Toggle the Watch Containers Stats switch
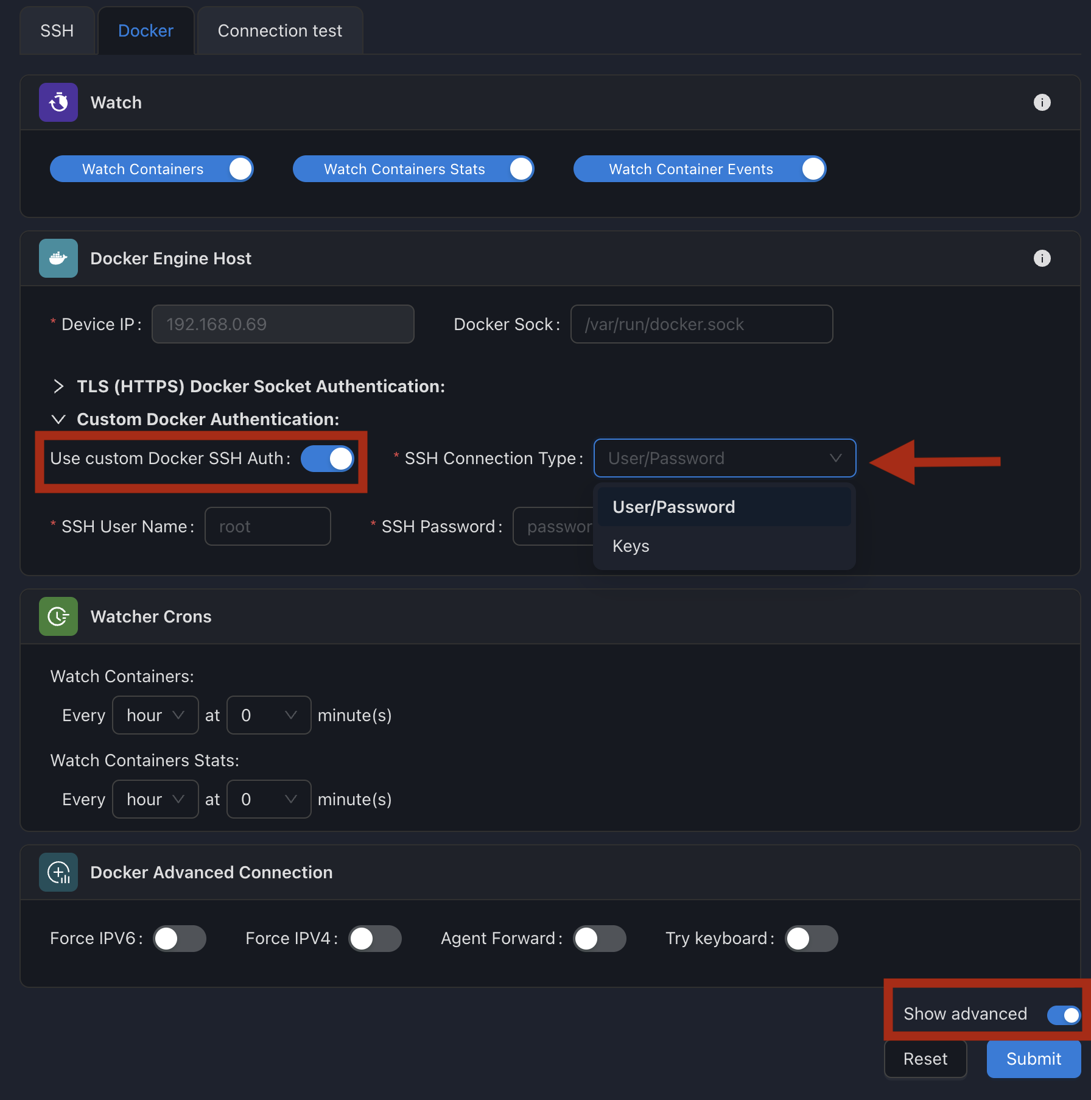This screenshot has width=1091, height=1100. [x=413, y=169]
